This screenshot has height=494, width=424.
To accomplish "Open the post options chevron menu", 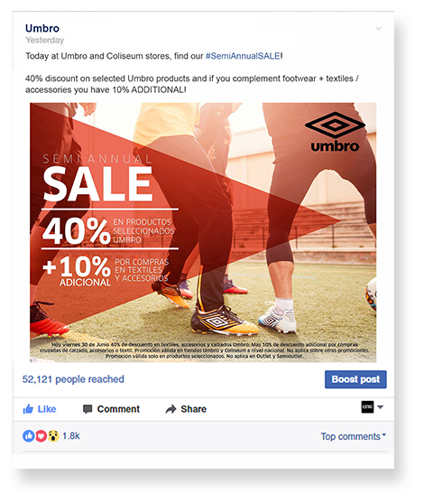I will (x=378, y=29).
